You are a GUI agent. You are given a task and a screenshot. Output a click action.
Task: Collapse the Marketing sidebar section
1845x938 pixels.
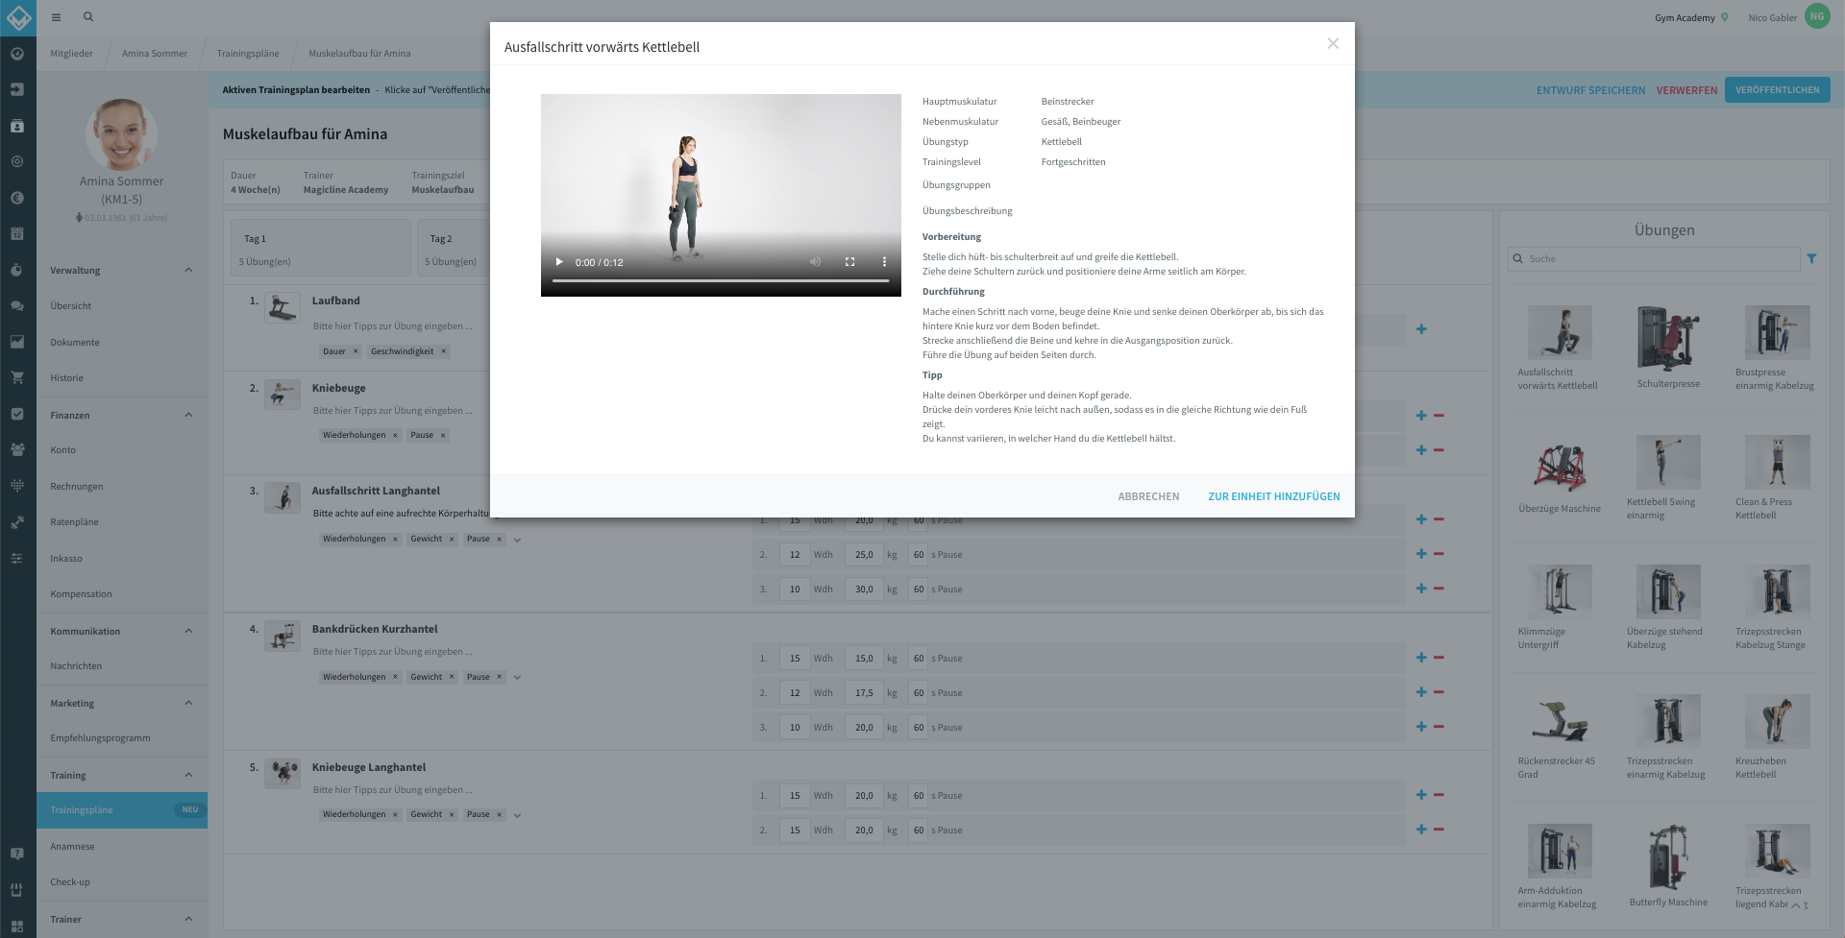(188, 703)
